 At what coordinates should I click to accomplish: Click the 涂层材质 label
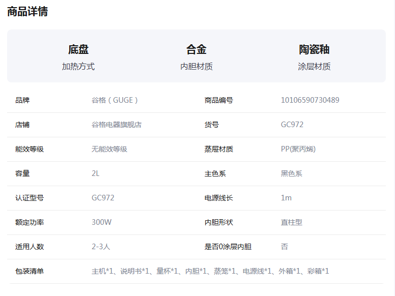click(314, 67)
